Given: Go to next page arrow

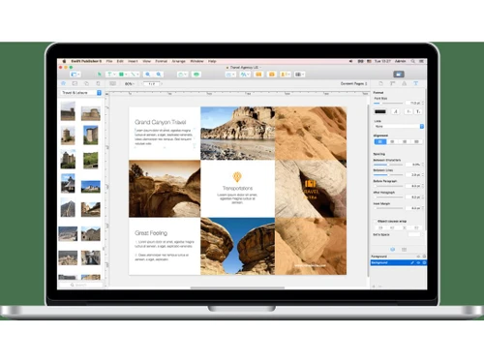Looking at the screenshot, I should (162, 83).
